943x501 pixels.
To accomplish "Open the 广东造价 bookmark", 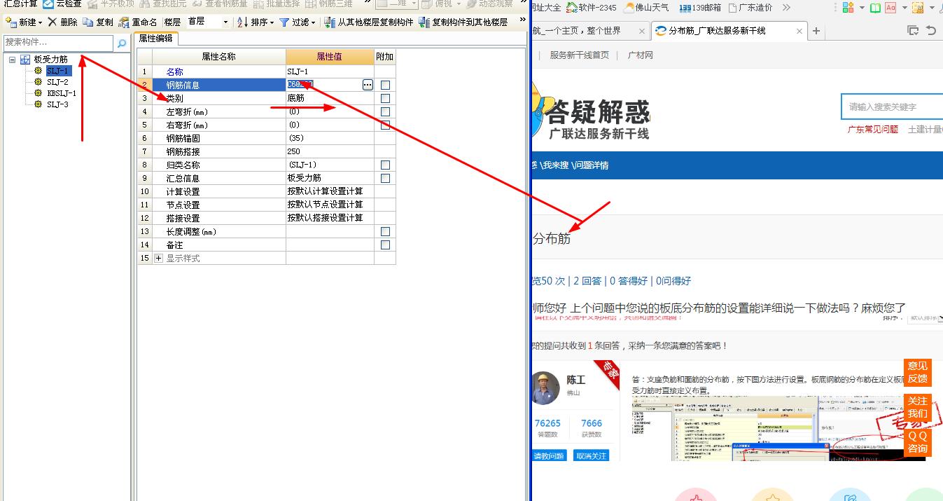I will click(x=750, y=8).
